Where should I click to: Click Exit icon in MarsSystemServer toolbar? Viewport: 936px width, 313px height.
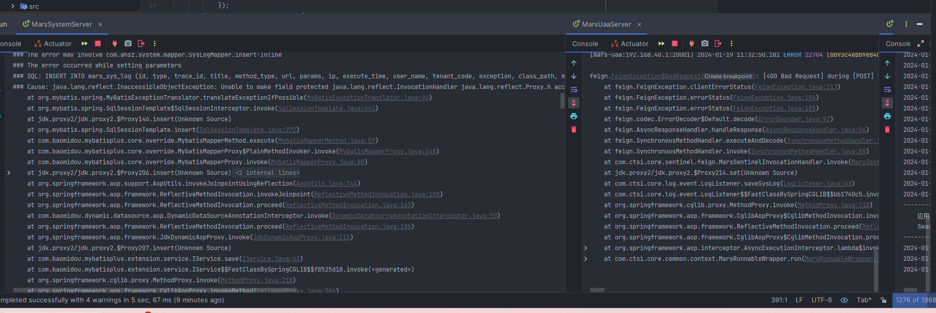point(141,43)
